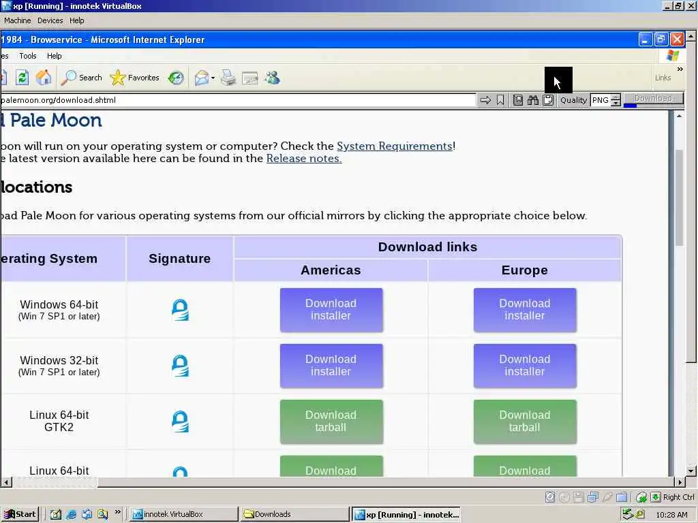The image size is (698, 523).
Task: Click the Windows 64-bit signature icon
Action: click(180, 310)
